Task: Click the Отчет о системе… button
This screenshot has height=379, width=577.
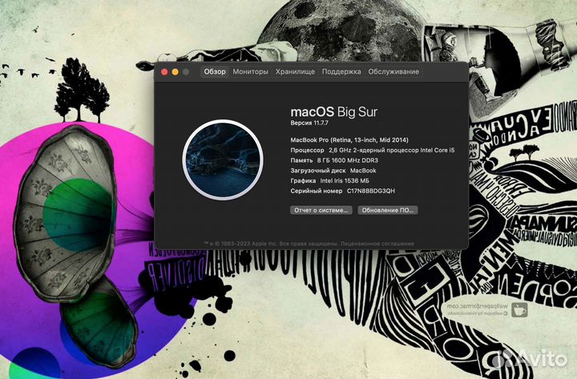Action: point(321,210)
